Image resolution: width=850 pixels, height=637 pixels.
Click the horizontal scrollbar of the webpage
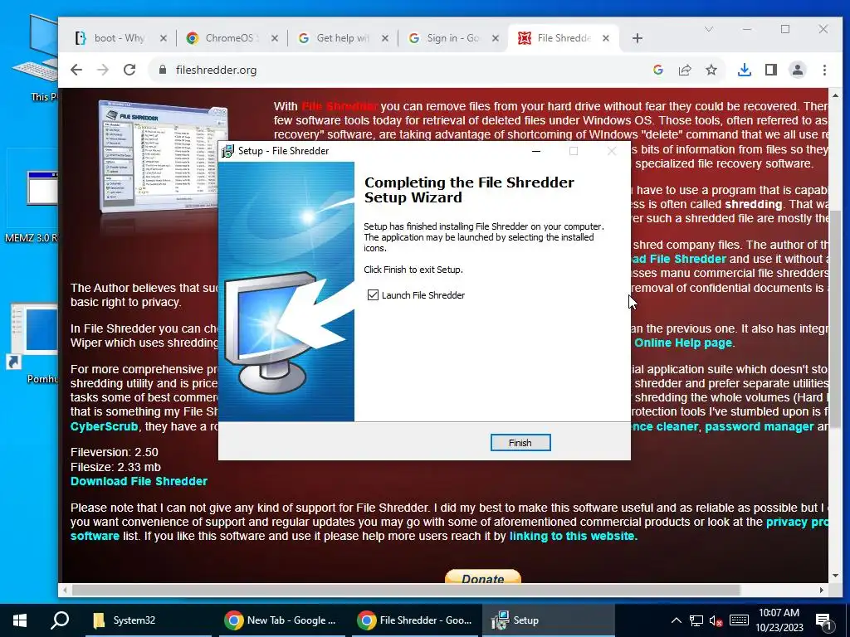coord(407,590)
